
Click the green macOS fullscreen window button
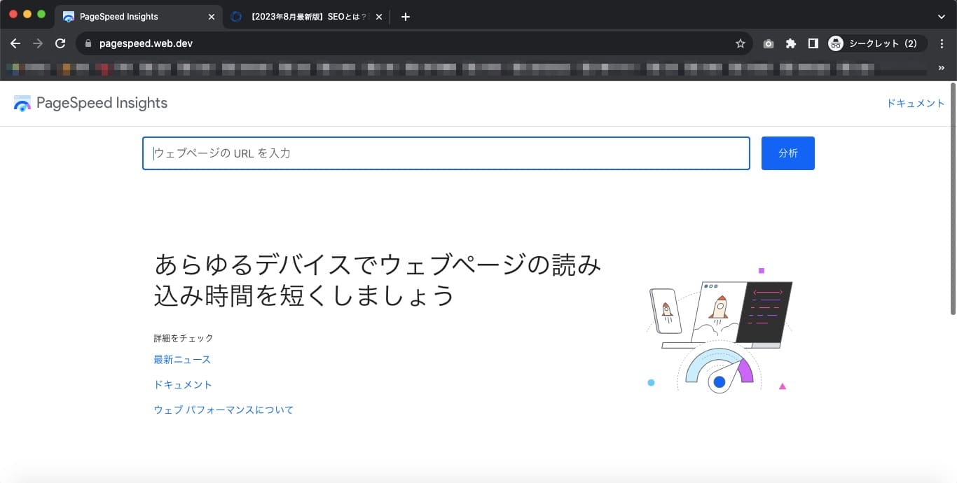click(41, 14)
